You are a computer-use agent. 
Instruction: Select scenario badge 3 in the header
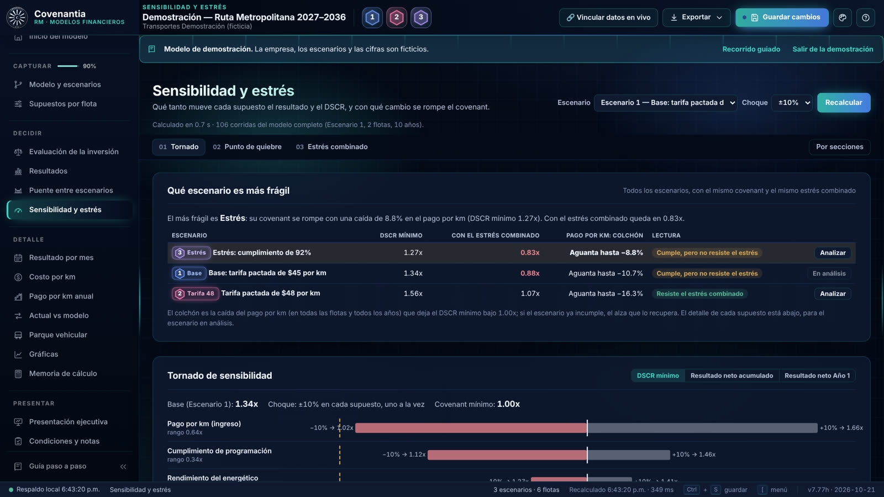coord(421,18)
